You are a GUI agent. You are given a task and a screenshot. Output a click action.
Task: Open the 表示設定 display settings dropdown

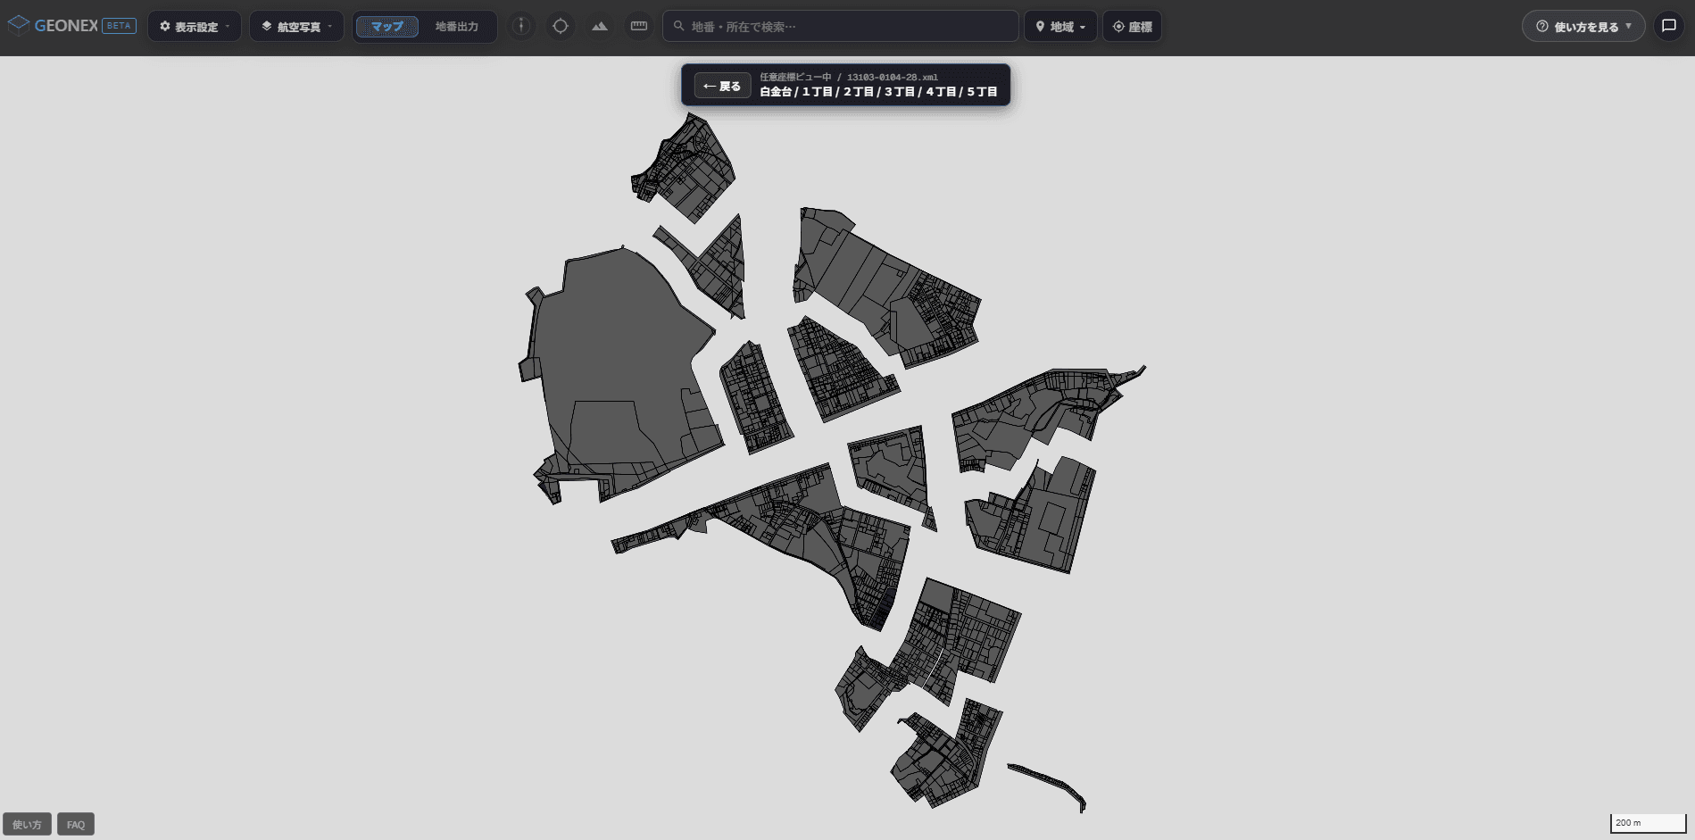(x=195, y=27)
